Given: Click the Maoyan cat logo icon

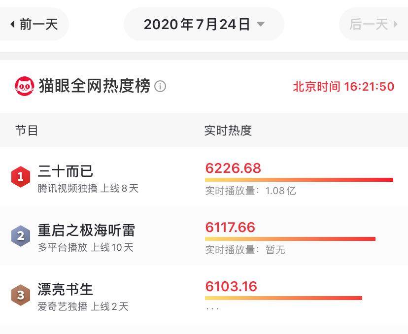Looking at the screenshot, I should coord(23,85).
